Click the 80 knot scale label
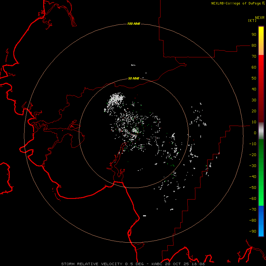This screenshot has height=266, width=266. [254, 45]
